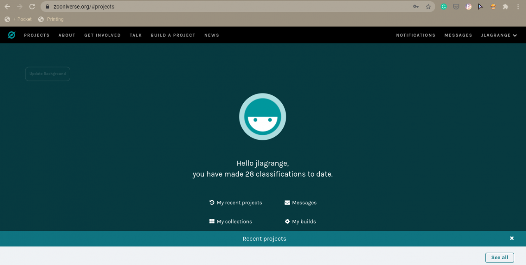
Task: Click the Messages envelope icon
Action: [287, 203]
